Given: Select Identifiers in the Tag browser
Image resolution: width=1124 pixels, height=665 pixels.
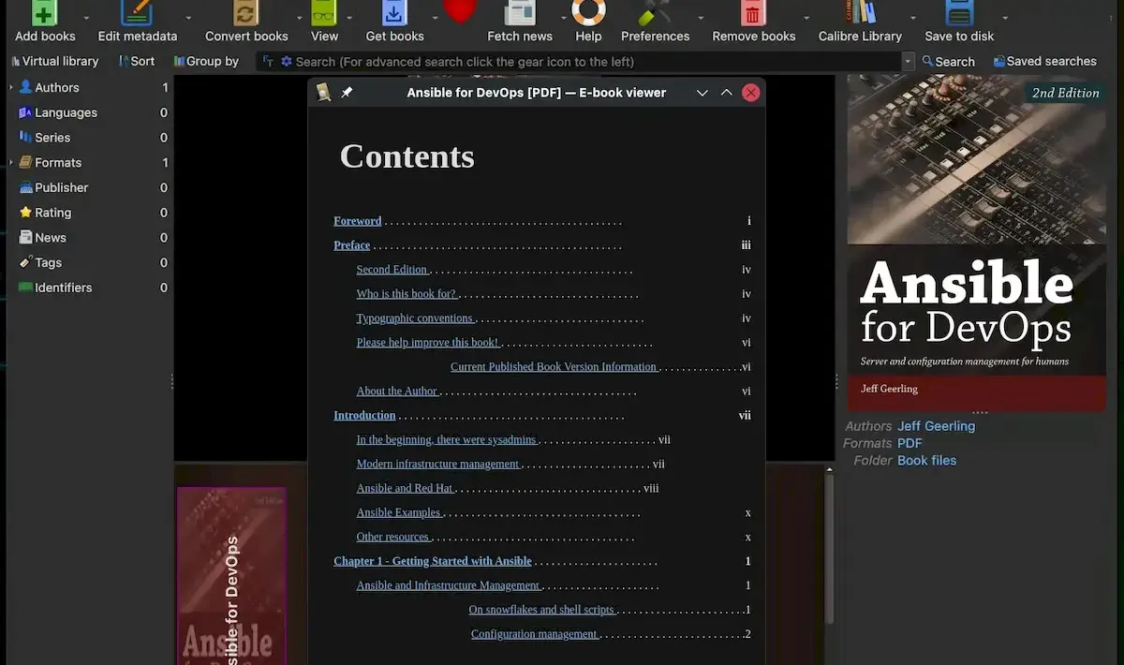Looking at the screenshot, I should [x=63, y=288].
